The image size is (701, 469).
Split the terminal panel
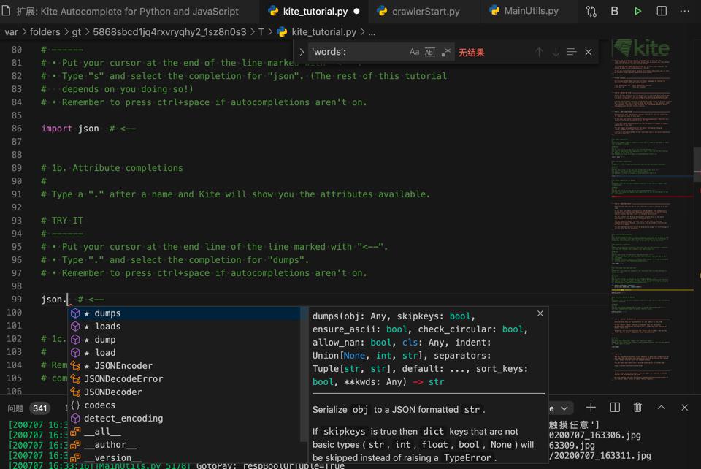coord(615,407)
